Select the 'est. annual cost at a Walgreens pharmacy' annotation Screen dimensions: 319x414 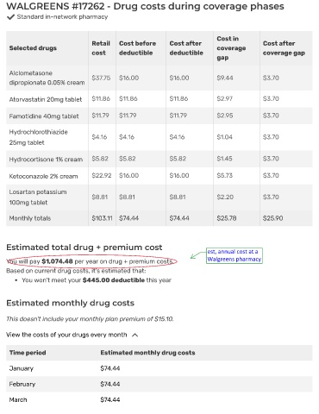(235, 255)
